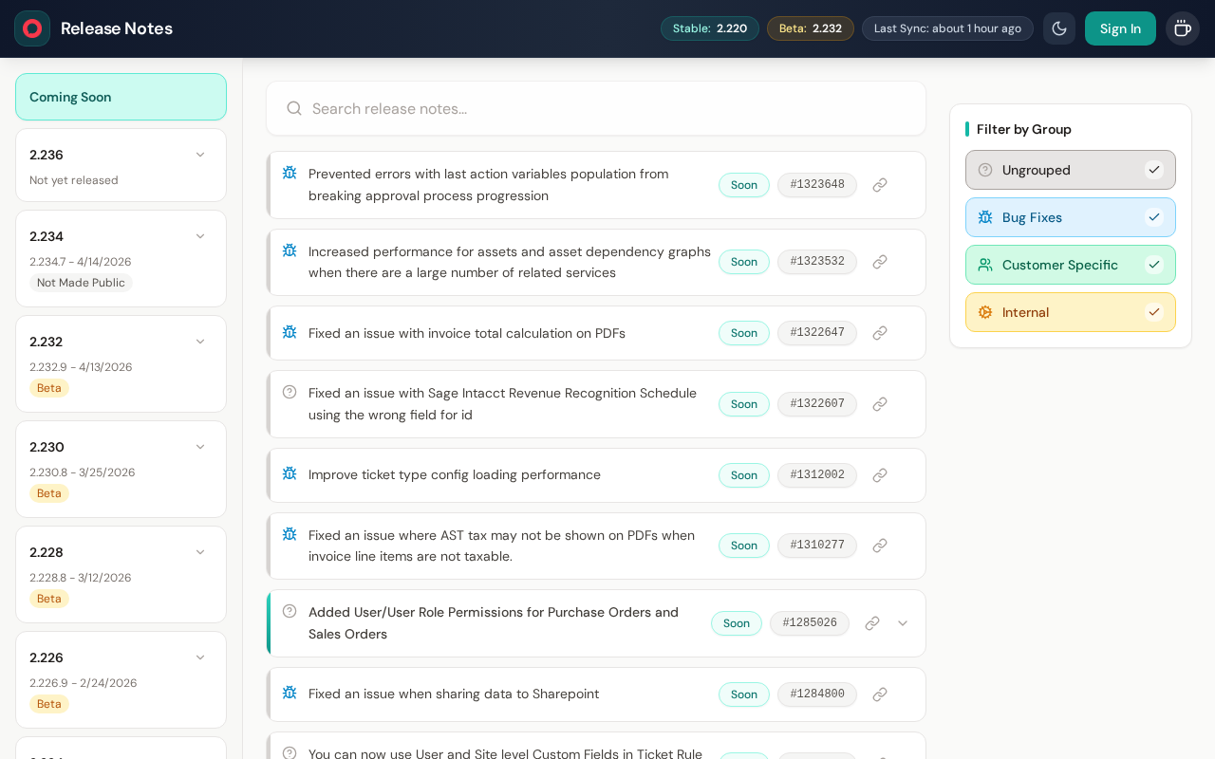
Task: Focus the Search release notes field
Action: coord(607,108)
